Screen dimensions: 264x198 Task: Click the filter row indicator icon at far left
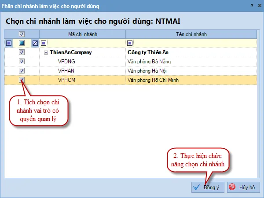[x=9, y=43]
